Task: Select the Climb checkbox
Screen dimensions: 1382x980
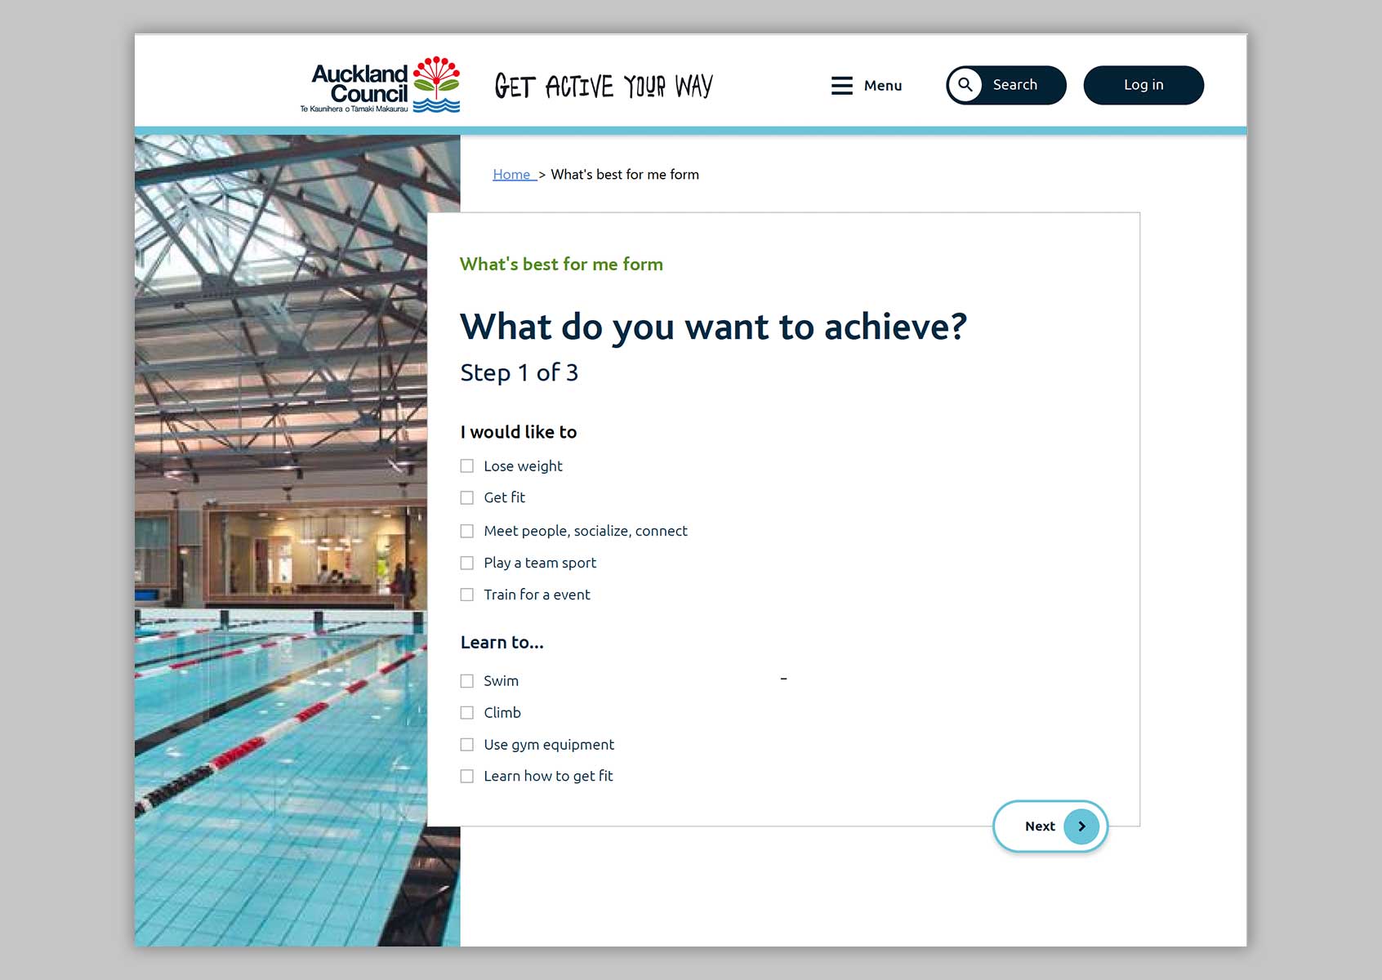Action: [467, 713]
